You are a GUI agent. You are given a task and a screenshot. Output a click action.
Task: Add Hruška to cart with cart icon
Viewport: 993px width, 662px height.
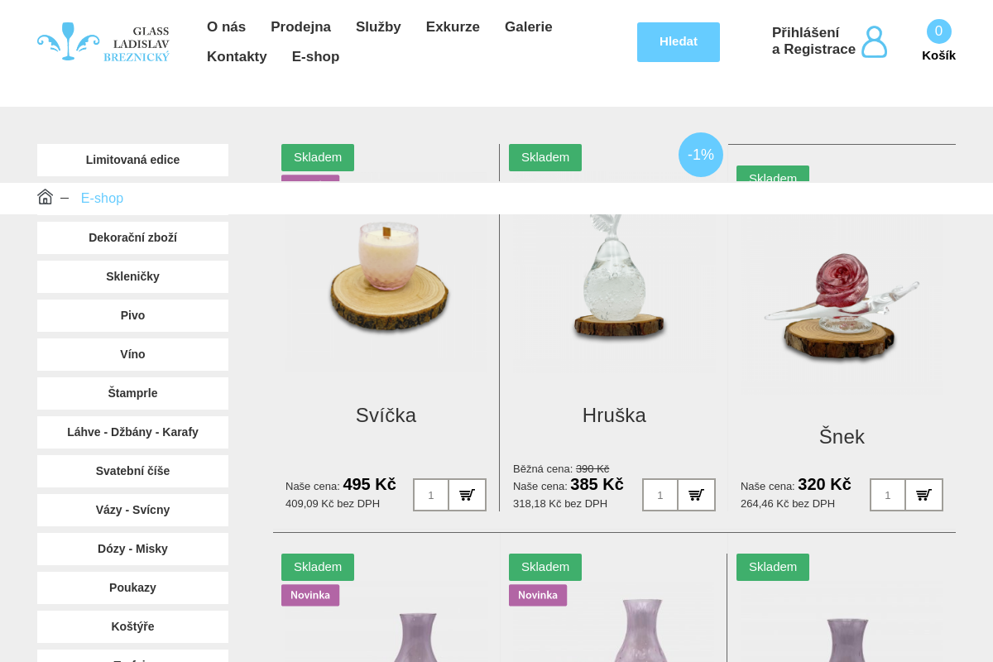coord(697,495)
